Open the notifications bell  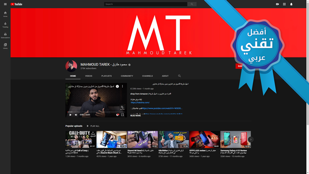[291, 4]
